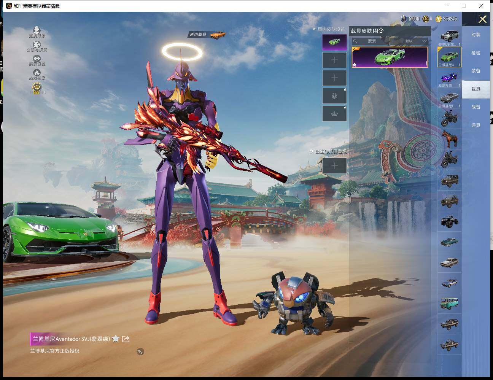Select the 战备 tab
493x380 pixels.
[x=476, y=107]
